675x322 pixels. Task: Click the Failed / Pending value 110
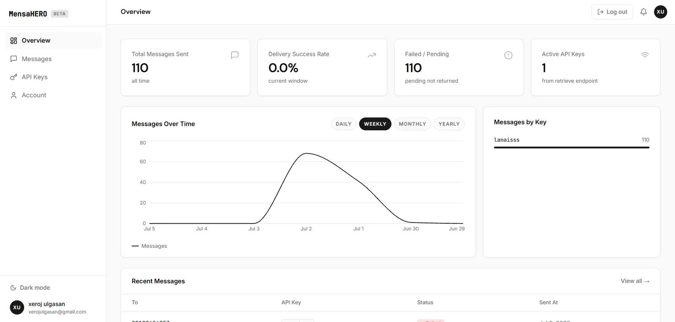(413, 68)
